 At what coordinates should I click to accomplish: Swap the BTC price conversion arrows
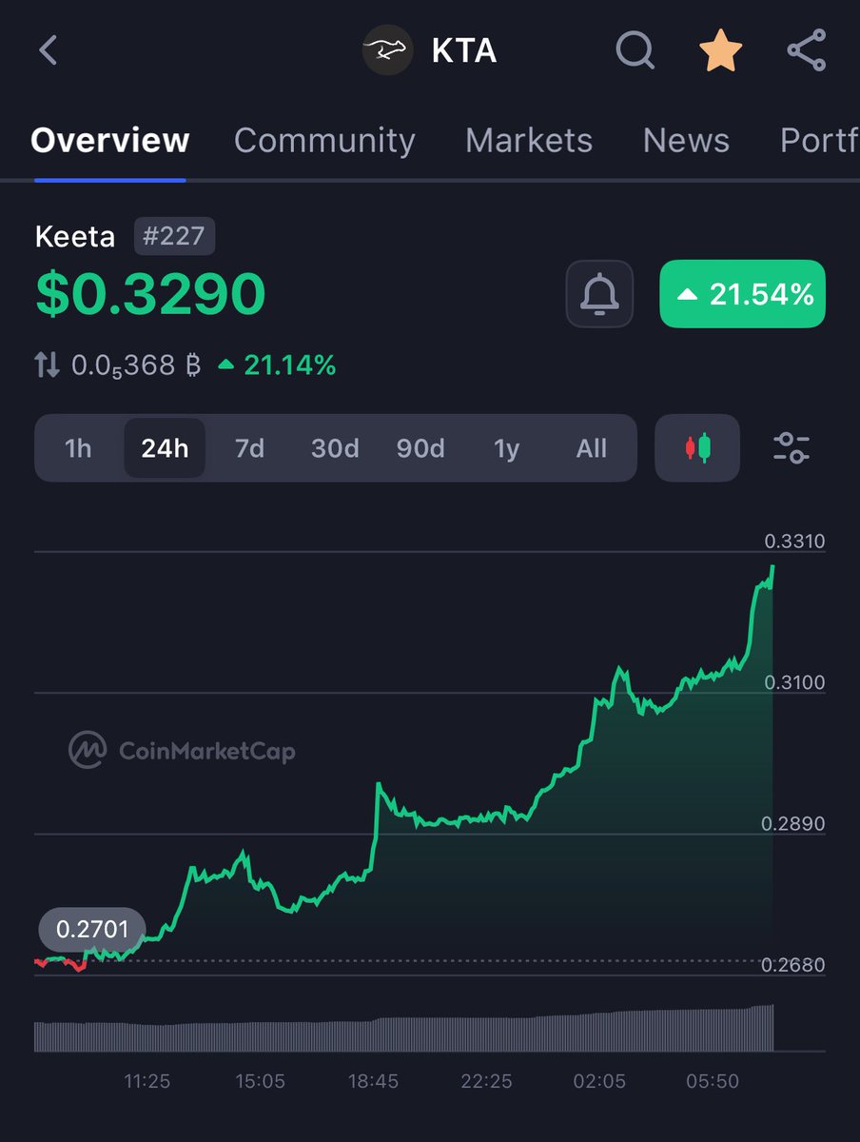(47, 364)
